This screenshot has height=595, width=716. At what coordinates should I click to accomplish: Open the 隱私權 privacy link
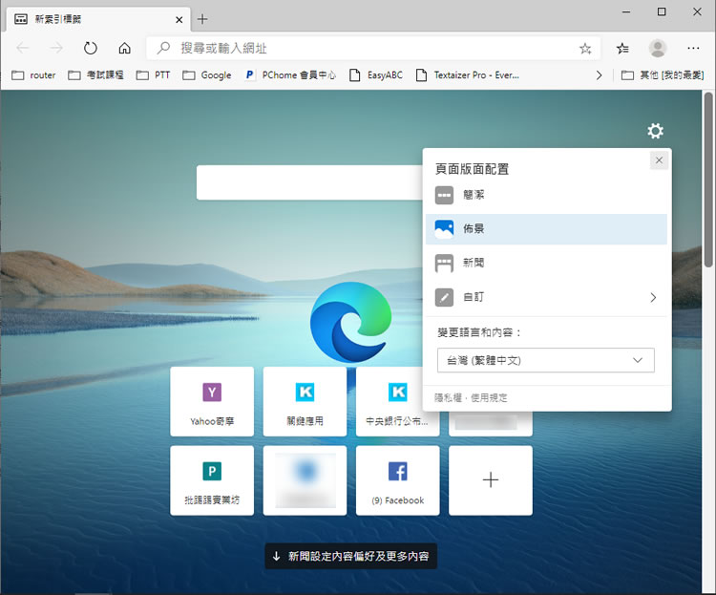click(448, 397)
